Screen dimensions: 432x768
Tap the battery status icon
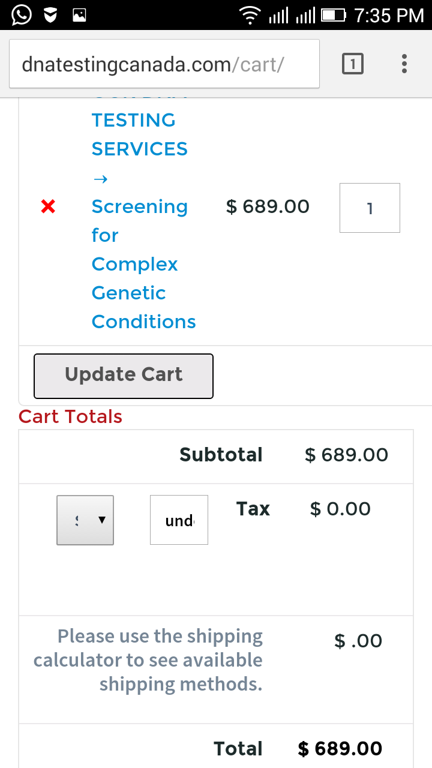[x=334, y=15]
